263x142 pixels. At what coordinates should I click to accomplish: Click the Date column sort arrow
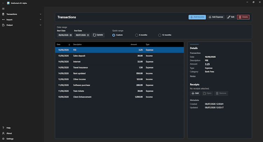(69, 44)
